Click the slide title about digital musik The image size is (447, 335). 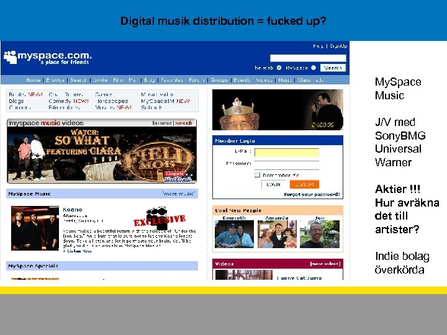click(x=223, y=21)
